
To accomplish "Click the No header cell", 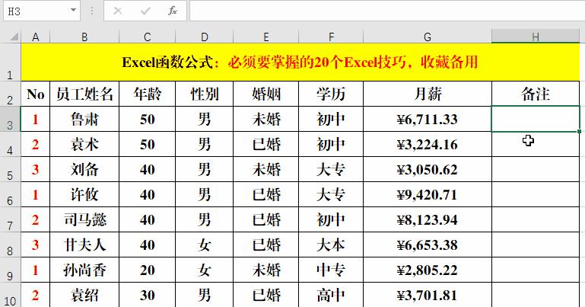I will [36, 94].
